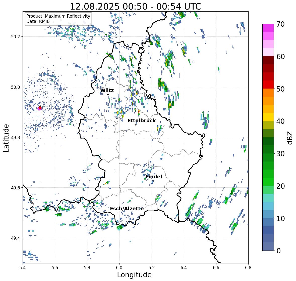Click the Esch/Alzette station label
The height and width of the screenshot is (281, 296).
point(127,209)
